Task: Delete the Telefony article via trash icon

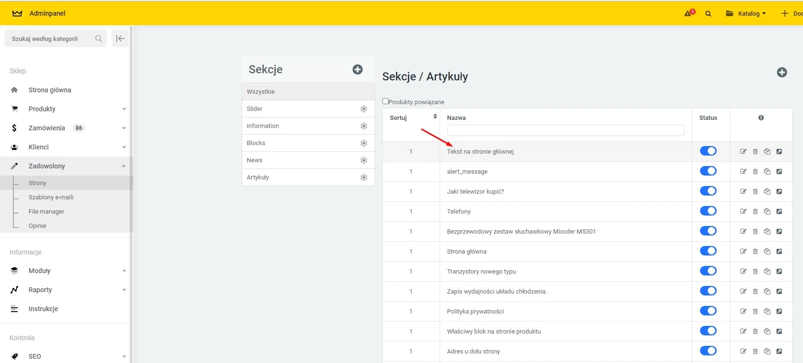Action: (x=755, y=212)
